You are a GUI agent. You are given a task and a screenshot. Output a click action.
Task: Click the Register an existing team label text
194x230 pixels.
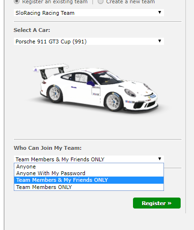(55, 2)
